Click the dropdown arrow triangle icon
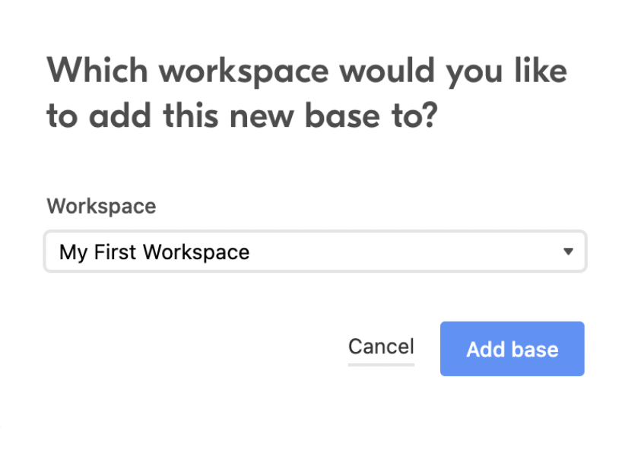Viewport: 622px width, 450px height. tap(568, 252)
